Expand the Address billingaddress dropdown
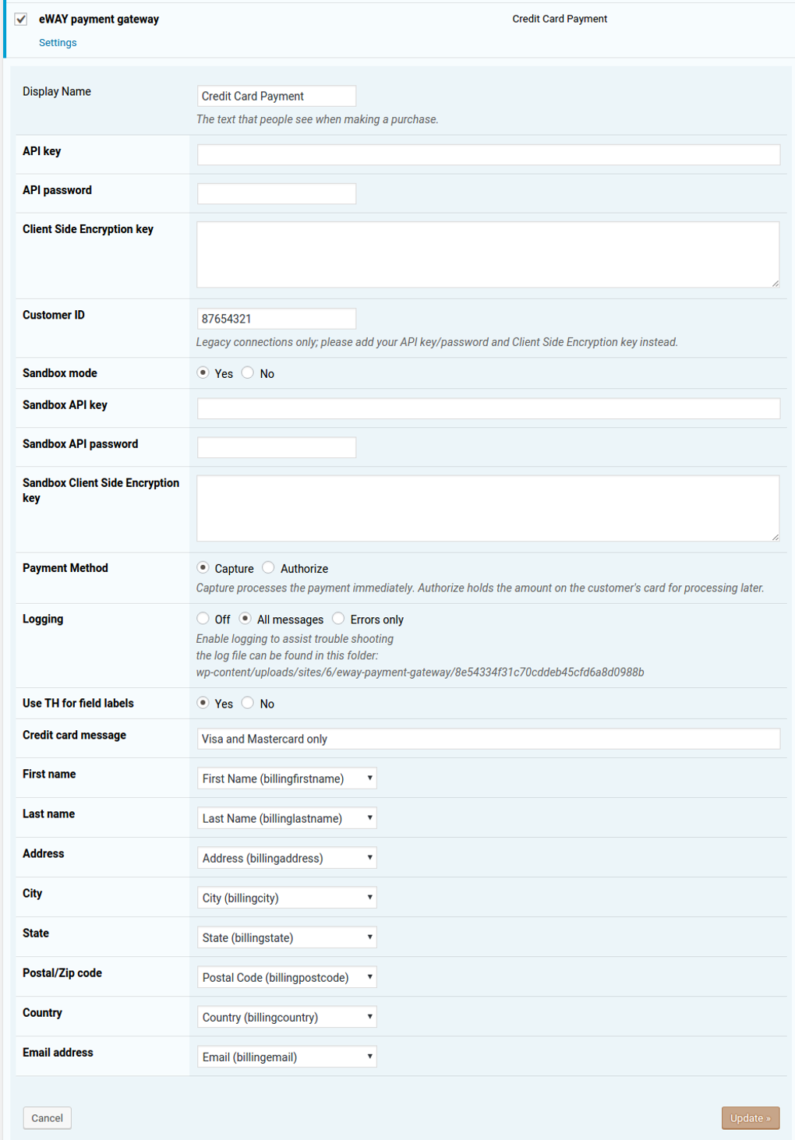This screenshot has height=1140, width=795. coord(287,857)
